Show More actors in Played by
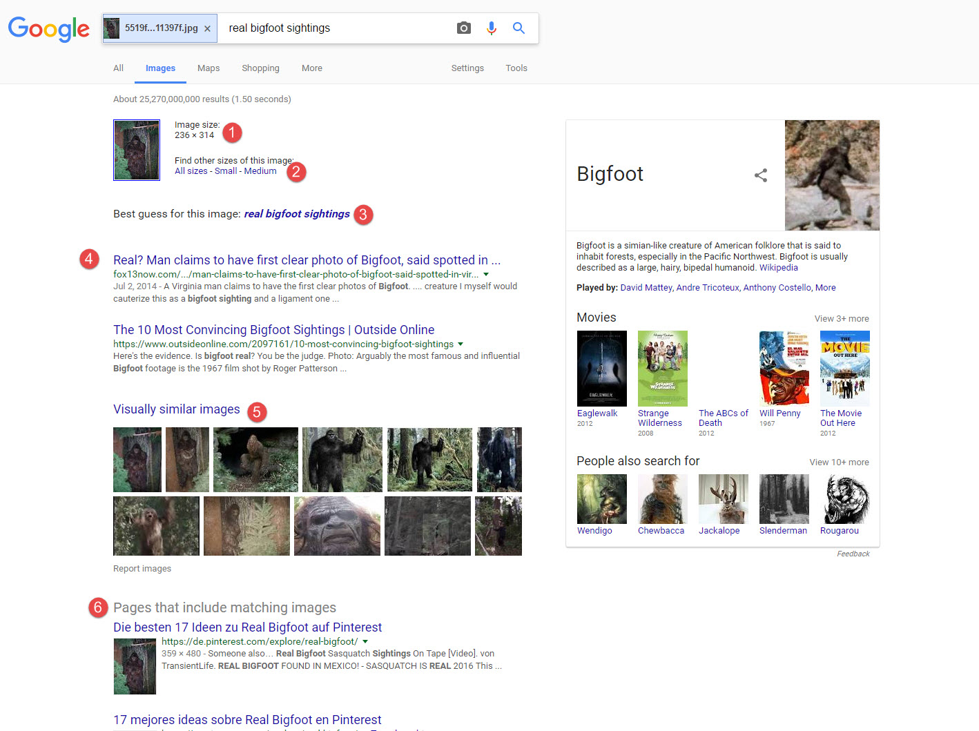Viewport: 979px width, 731px height. point(826,288)
